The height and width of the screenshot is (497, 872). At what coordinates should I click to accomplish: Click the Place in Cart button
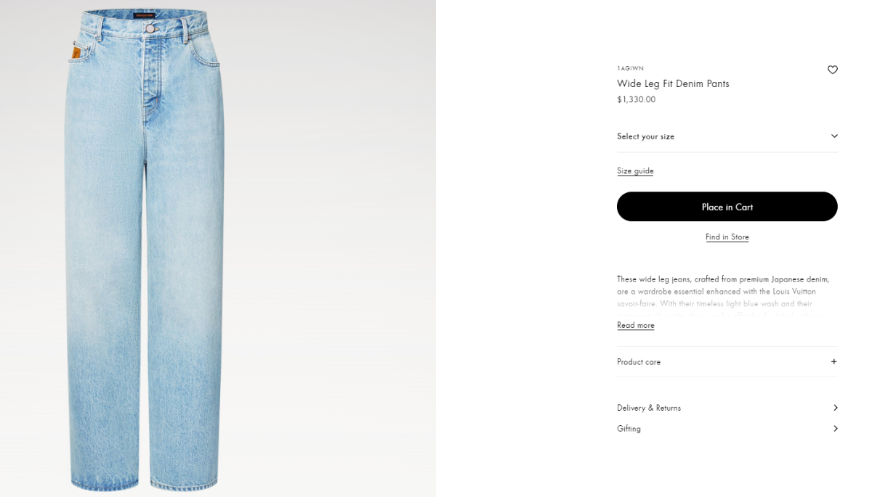(727, 207)
